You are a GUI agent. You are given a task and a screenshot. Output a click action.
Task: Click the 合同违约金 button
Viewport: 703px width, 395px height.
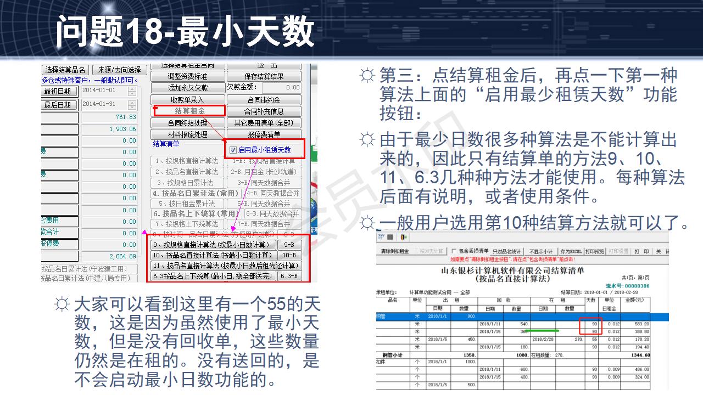(x=263, y=100)
